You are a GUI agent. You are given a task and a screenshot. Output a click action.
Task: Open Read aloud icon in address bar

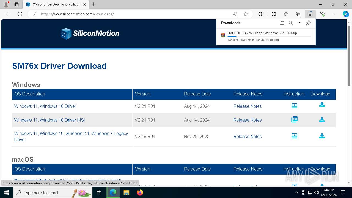(235, 14)
